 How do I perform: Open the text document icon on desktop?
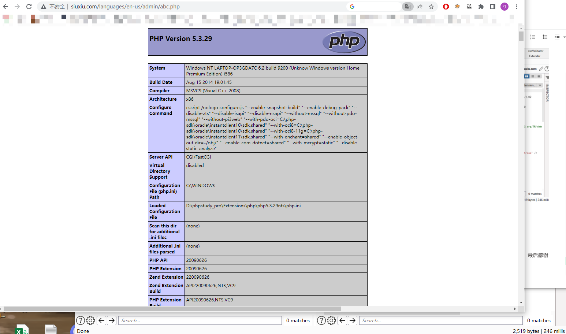51,329
